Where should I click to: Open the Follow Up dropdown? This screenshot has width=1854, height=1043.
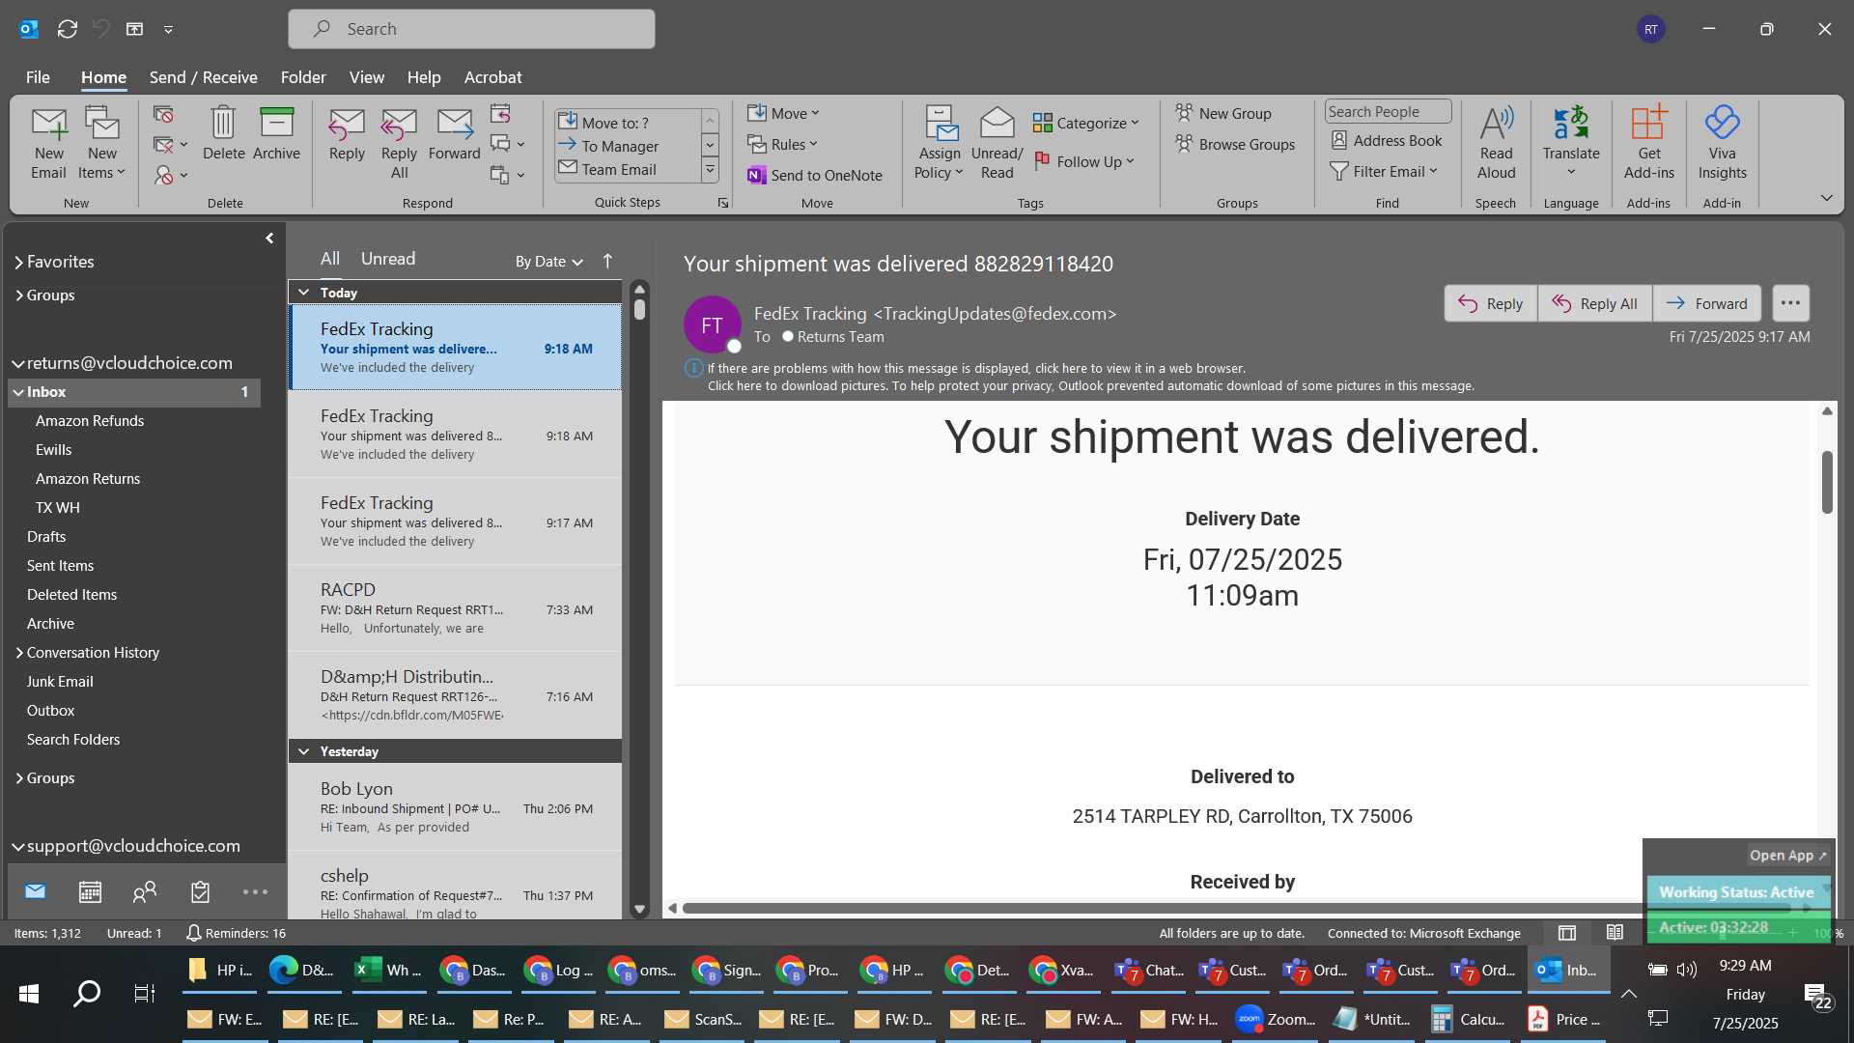[x=1083, y=161]
